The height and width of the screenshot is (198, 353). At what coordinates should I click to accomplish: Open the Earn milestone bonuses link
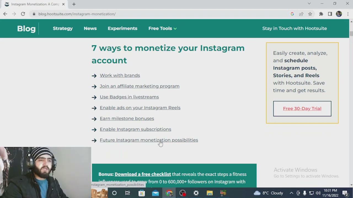point(127,119)
